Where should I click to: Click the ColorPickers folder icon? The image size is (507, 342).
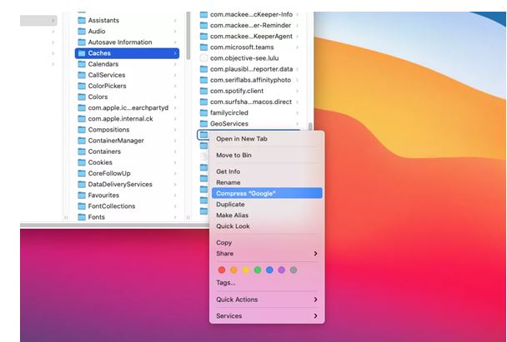pyautogui.click(x=82, y=87)
